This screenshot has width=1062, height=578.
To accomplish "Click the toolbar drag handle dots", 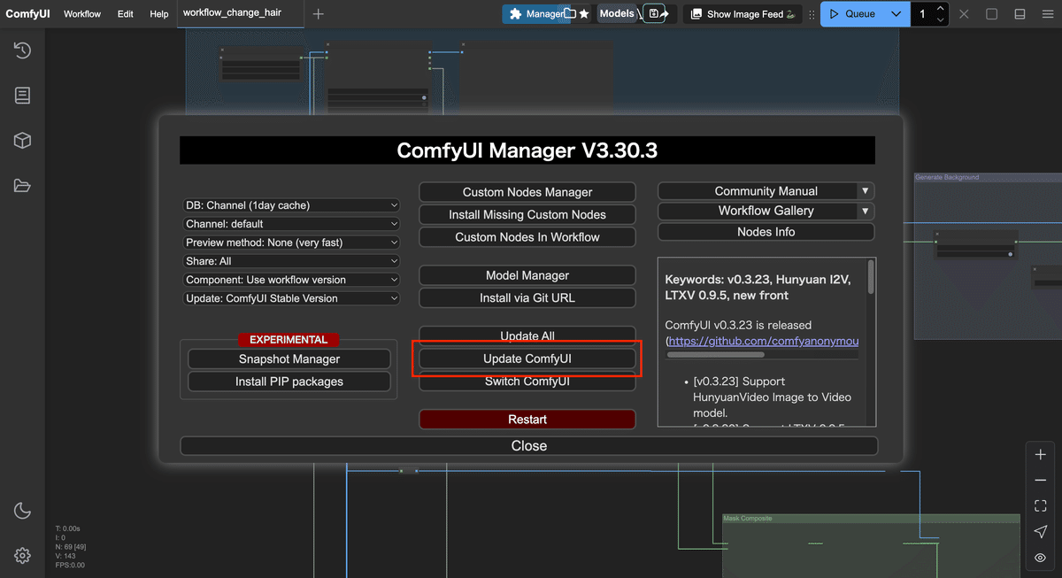I will pyautogui.click(x=812, y=14).
